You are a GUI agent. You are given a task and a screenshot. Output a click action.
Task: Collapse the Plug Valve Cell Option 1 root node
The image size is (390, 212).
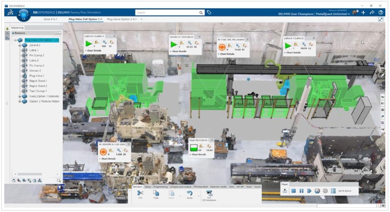[x=15, y=40]
